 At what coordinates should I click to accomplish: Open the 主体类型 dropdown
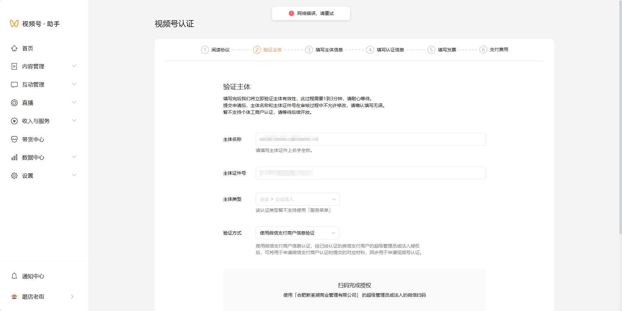coord(297,199)
